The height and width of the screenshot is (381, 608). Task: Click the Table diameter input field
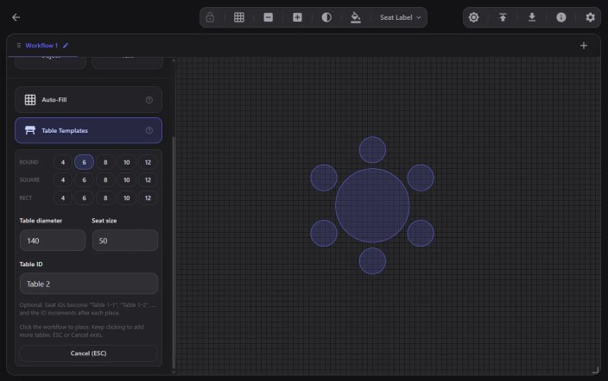tap(53, 240)
